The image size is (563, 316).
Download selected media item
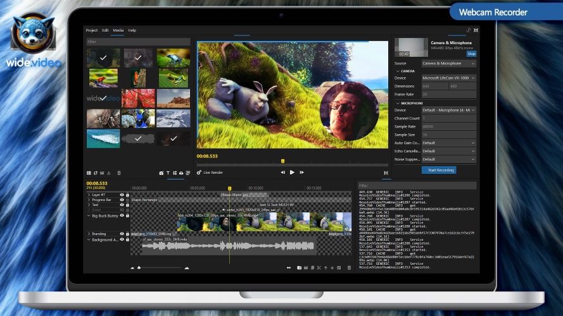pyautogui.click(x=109, y=173)
